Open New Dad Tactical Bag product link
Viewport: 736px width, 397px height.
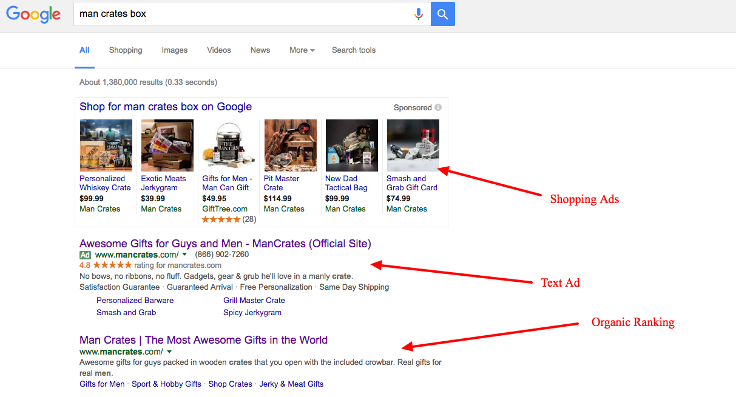coord(346,183)
